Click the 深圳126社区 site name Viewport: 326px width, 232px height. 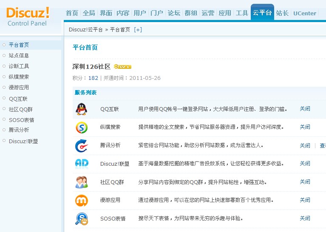click(91, 67)
